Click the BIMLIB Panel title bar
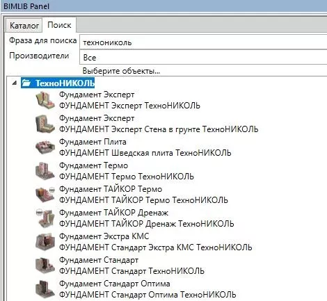Image resolution: width=327 pixels, height=301 pixels. [163, 6]
